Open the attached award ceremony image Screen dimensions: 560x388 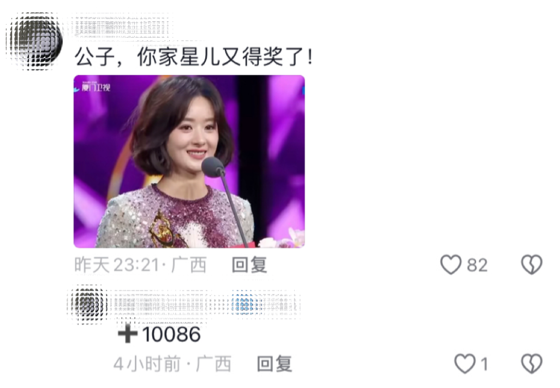189,161
